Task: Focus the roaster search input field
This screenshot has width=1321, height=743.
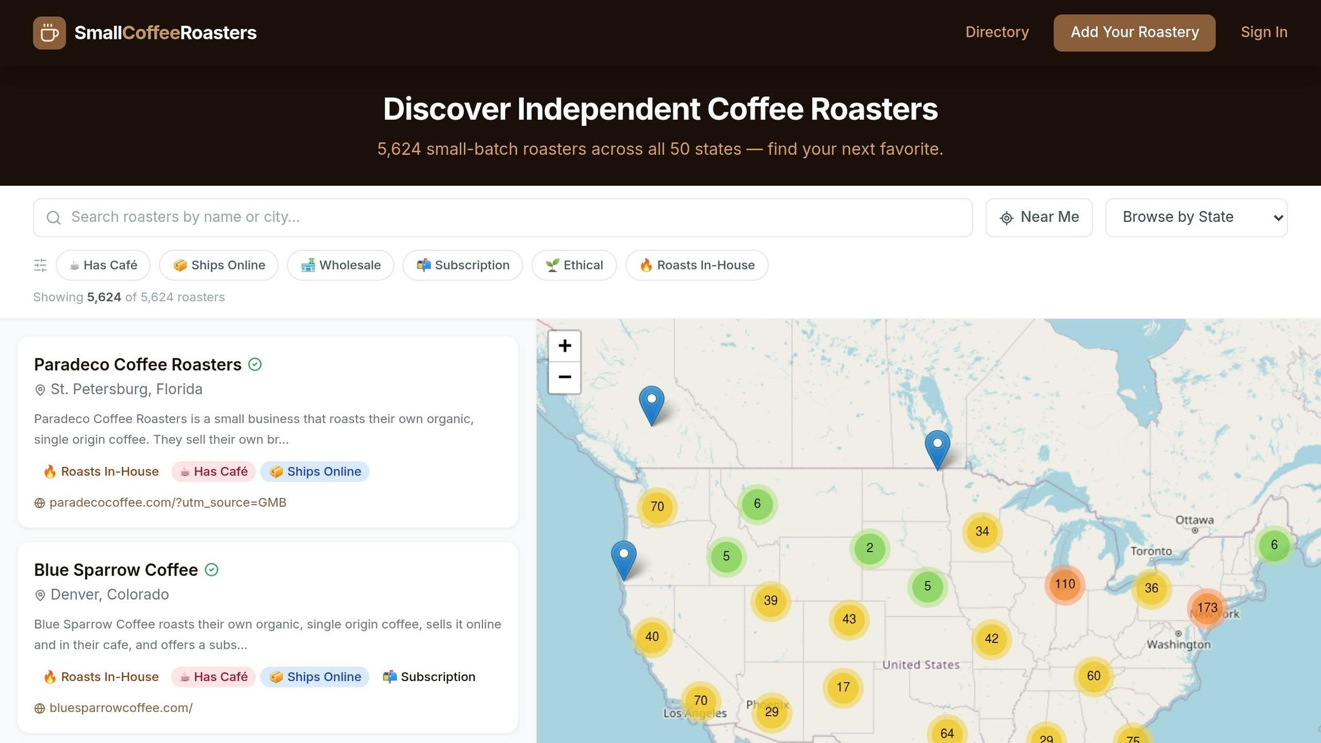Action: coord(502,217)
